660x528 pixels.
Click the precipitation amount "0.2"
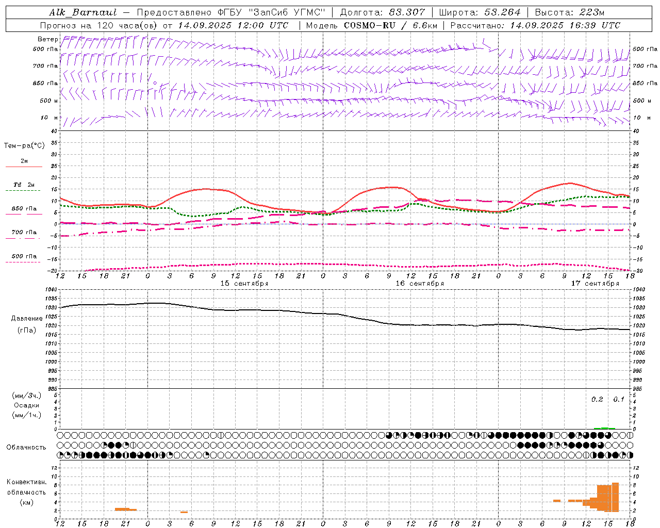click(x=597, y=400)
